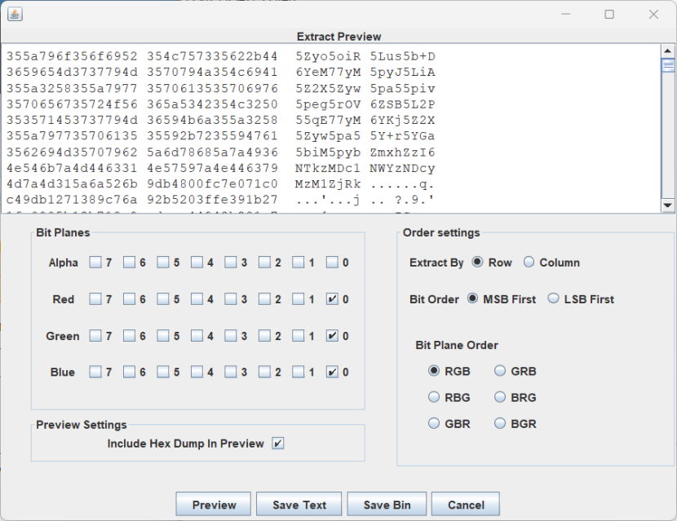This screenshot has height=521, width=677.
Task: Choose LSB First bit order
Action: pos(555,299)
